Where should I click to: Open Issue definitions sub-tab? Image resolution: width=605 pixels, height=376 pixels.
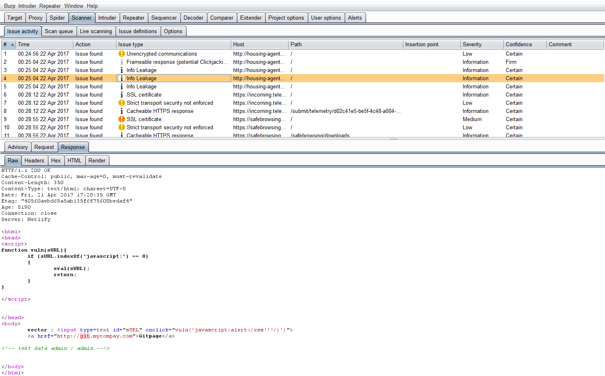click(138, 31)
